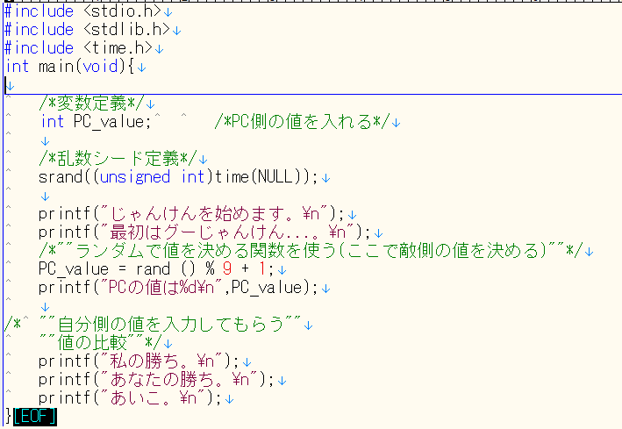Click the '自分側の値を入力してもらう' comment line
Image resolution: width=622 pixels, height=429 pixels.
[x=153, y=325]
